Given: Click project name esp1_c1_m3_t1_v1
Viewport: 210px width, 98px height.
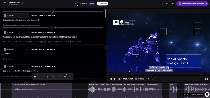Looking at the screenshot, I should coord(14,3).
